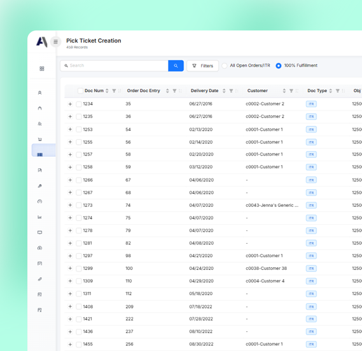Open the dashboard grid icon in sidebar
This screenshot has width=362, height=351.
click(42, 69)
